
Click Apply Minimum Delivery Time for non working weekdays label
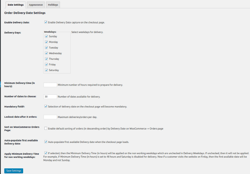point(22,155)
